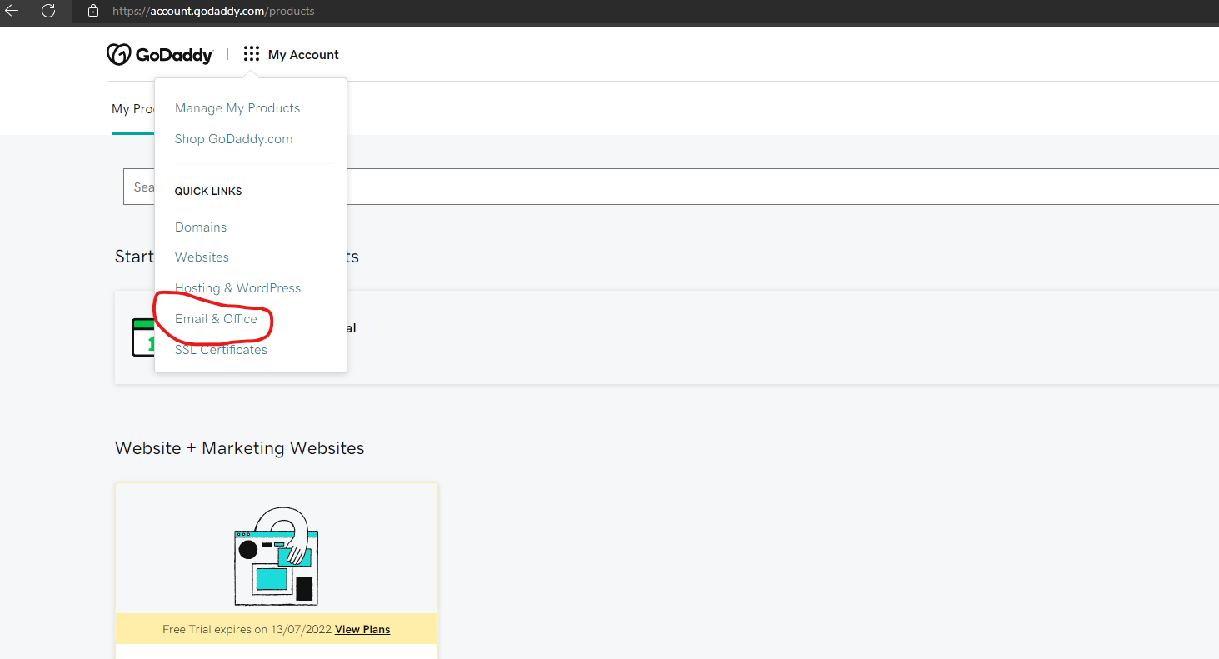1219x659 pixels.
Task: Open the My Account menu label
Action: 303,55
